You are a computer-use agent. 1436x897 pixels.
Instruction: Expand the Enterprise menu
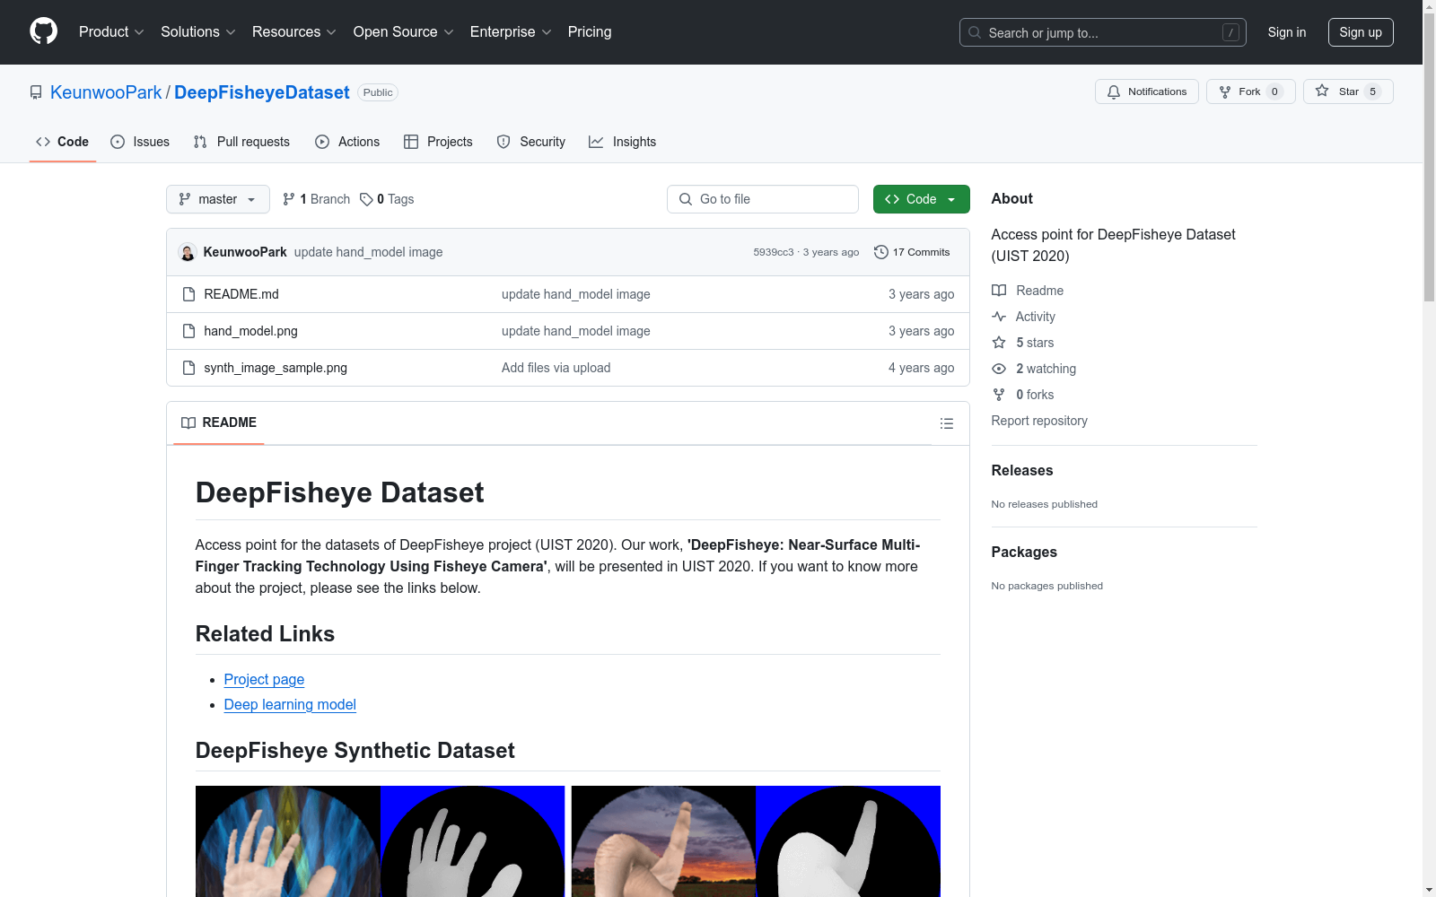pyautogui.click(x=511, y=32)
